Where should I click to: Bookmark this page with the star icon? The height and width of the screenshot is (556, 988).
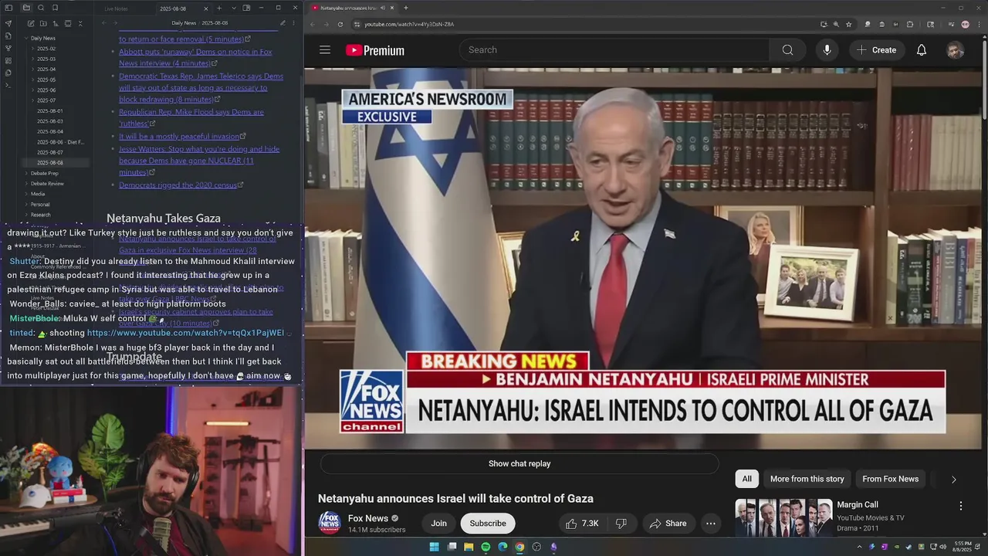point(849,24)
